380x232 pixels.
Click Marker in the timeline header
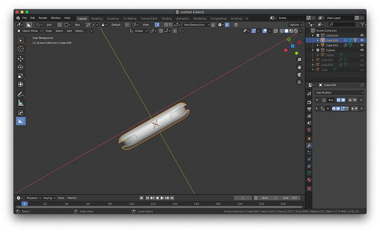click(x=72, y=198)
